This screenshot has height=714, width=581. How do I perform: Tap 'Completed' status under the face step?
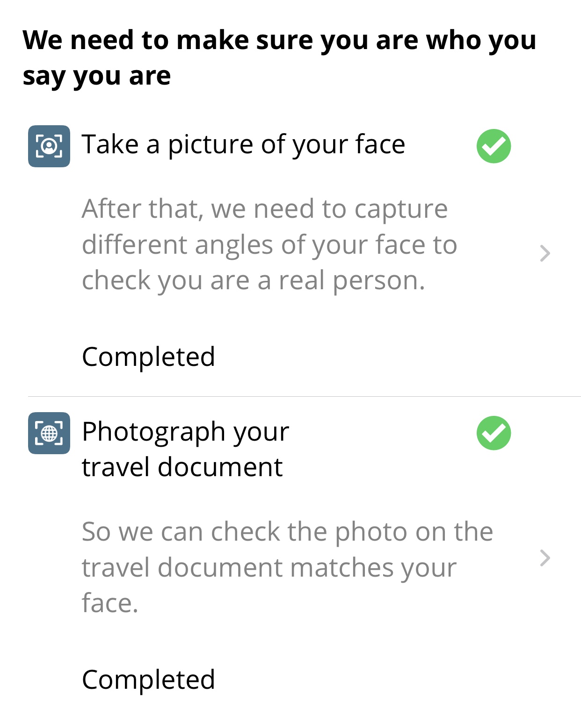tap(148, 357)
